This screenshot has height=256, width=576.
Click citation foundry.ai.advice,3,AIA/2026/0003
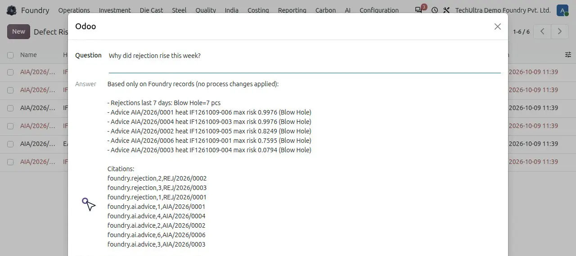(156, 244)
